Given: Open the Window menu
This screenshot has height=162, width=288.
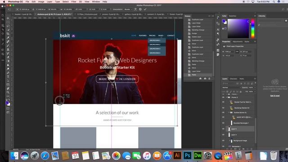Looking at the screenshot, I should pyautogui.click(x=96, y=2).
